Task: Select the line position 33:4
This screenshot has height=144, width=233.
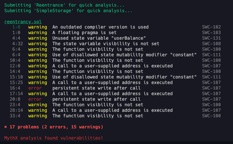Action: [x=15, y=116]
